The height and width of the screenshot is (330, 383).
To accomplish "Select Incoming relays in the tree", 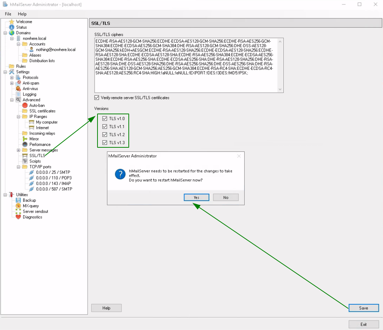I will pyautogui.click(x=42, y=133).
